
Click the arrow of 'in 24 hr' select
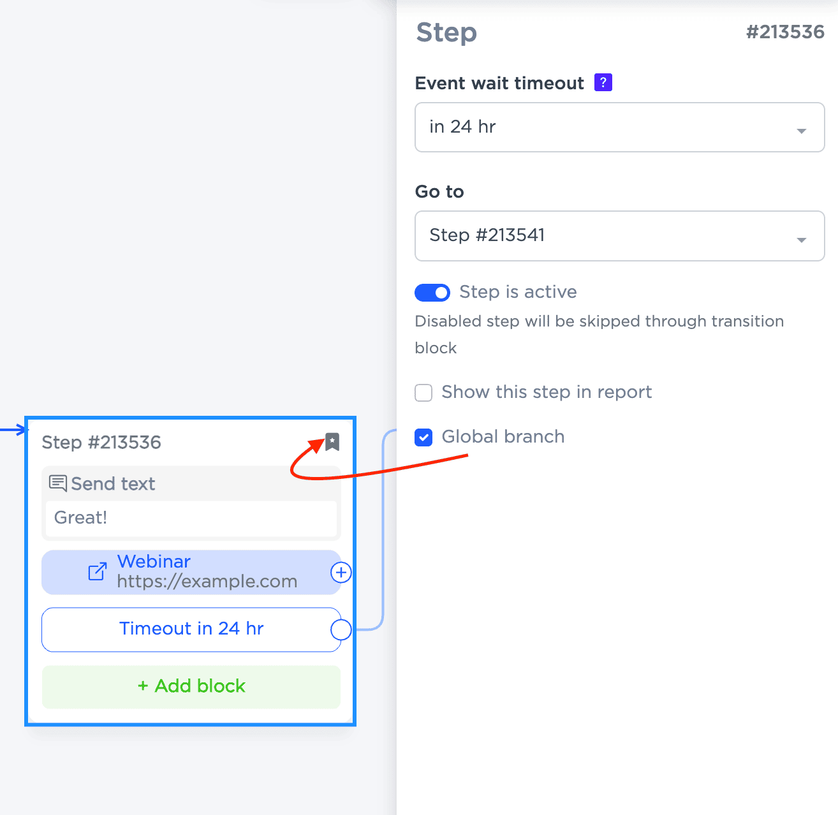click(x=802, y=131)
